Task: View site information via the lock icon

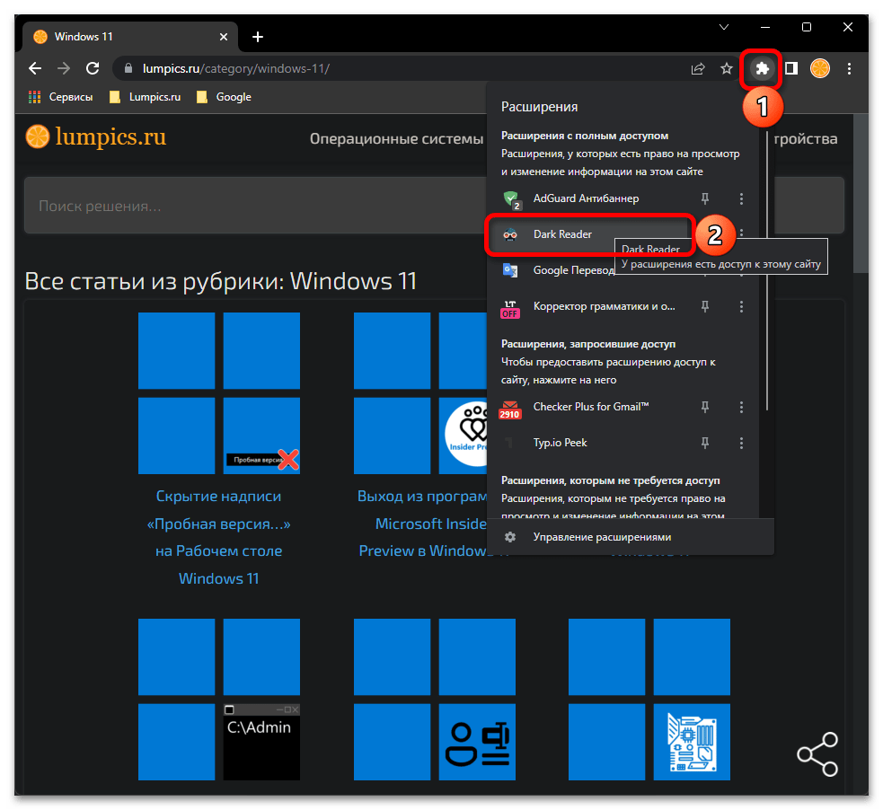Action: point(128,68)
